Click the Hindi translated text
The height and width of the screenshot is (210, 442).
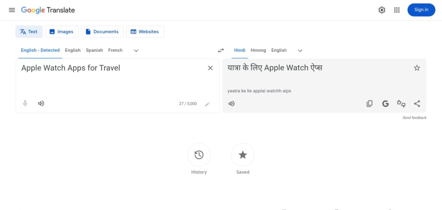(x=275, y=68)
